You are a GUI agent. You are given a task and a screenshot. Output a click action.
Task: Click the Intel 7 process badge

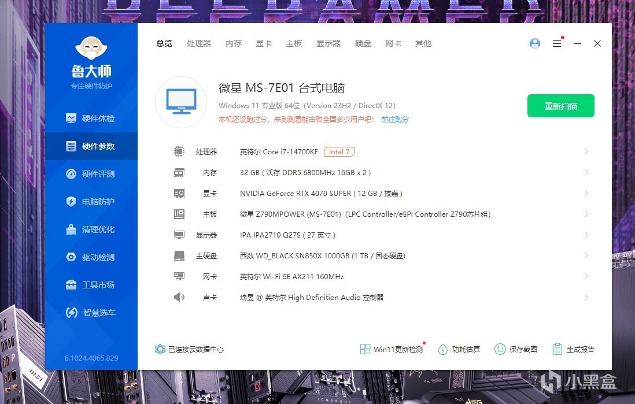(x=339, y=152)
